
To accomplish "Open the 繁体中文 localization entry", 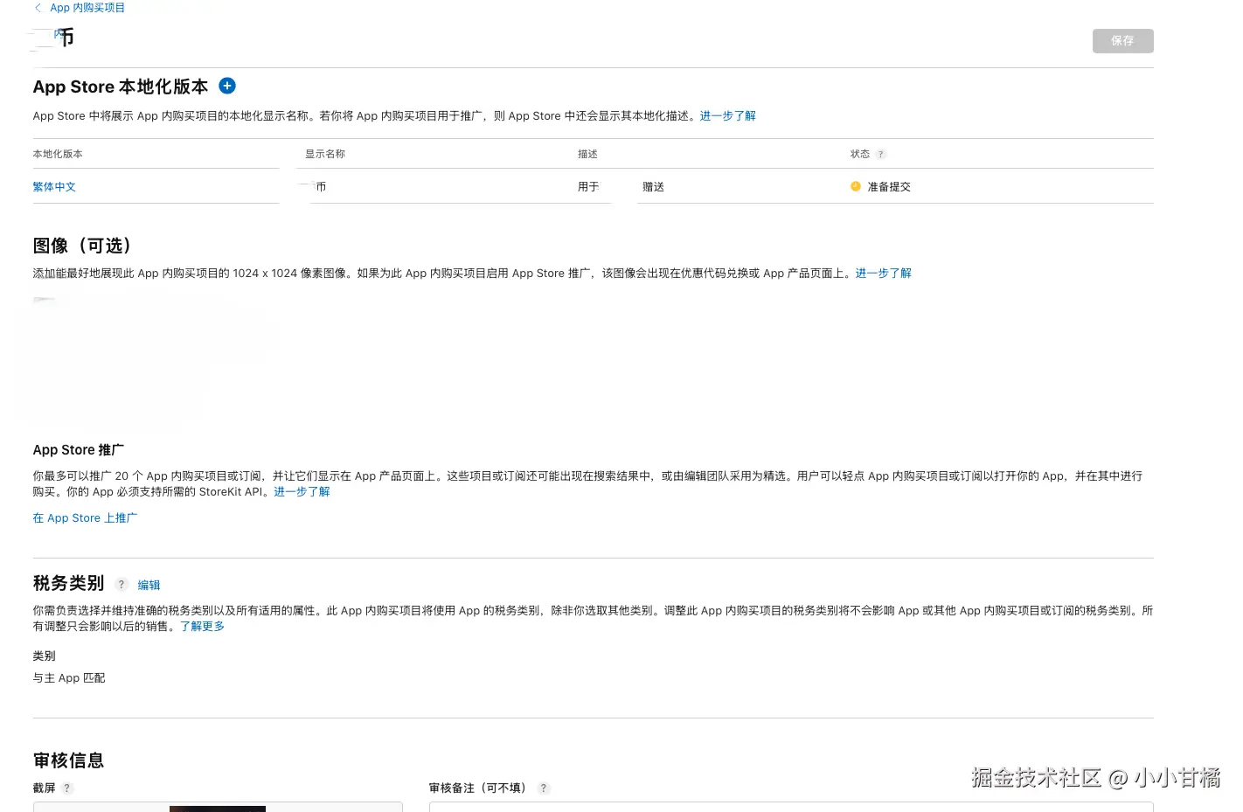I will [53, 186].
